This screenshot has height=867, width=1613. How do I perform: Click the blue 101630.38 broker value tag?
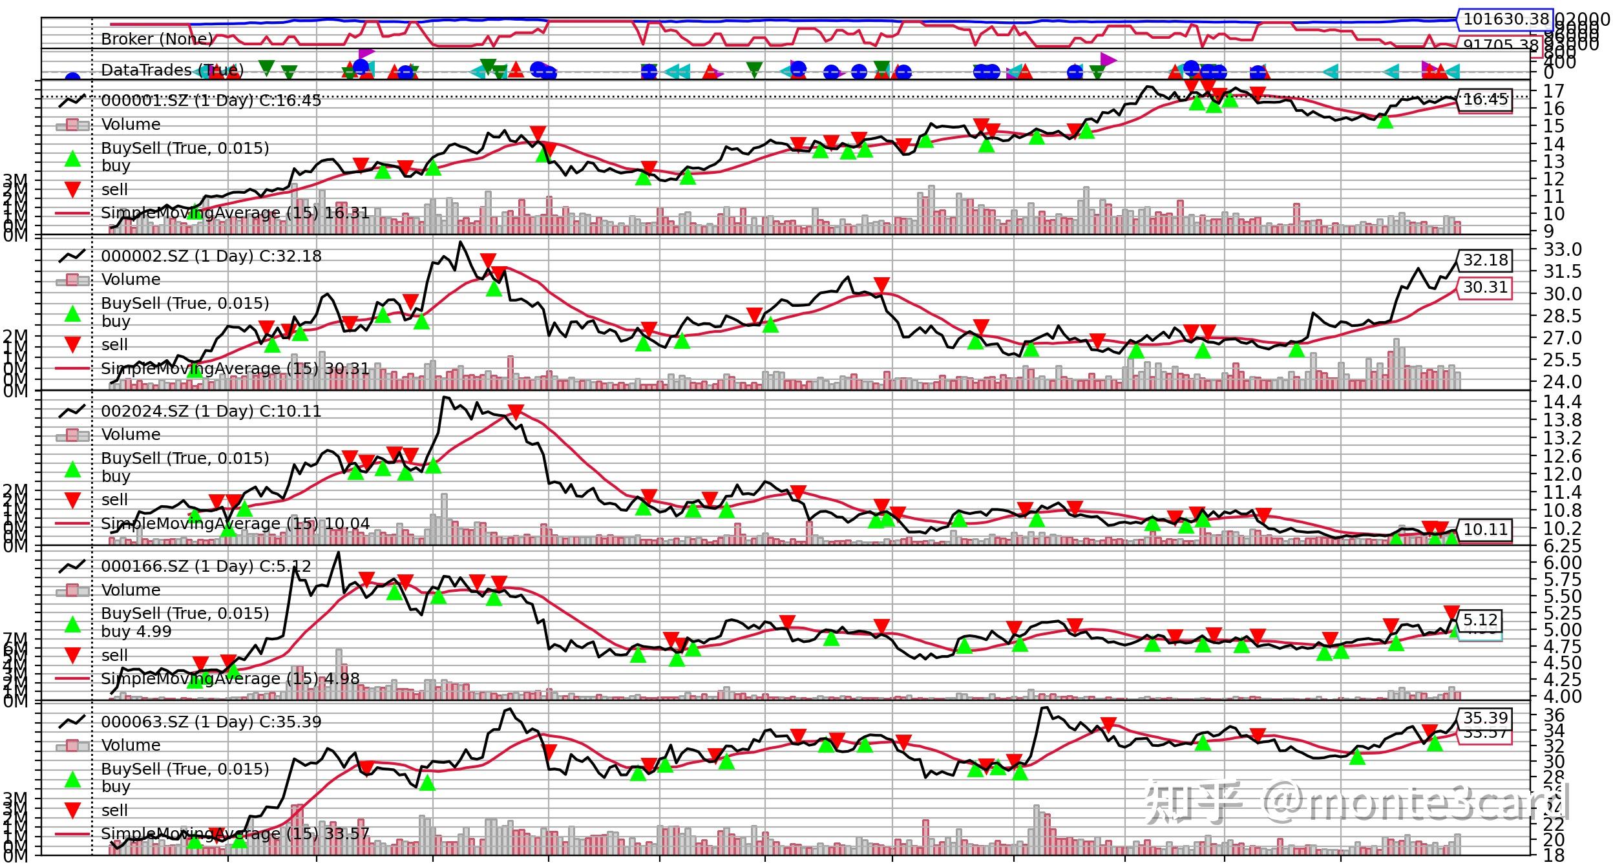pyautogui.click(x=1504, y=19)
